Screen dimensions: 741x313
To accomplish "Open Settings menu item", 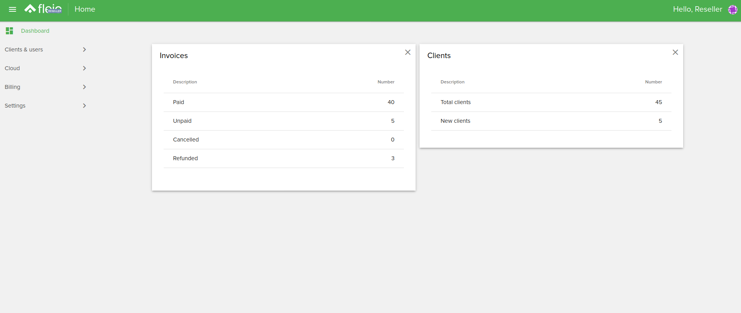I will click(x=46, y=106).
